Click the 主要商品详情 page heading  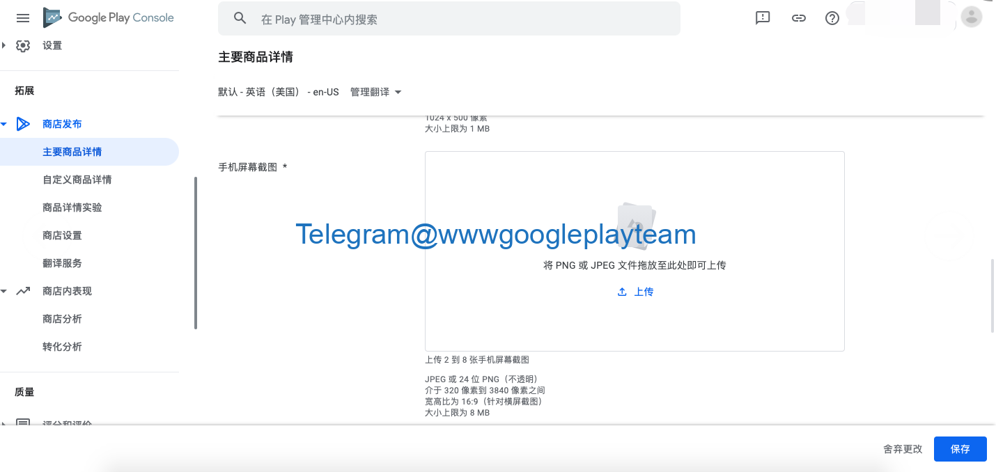coord(255,57)
